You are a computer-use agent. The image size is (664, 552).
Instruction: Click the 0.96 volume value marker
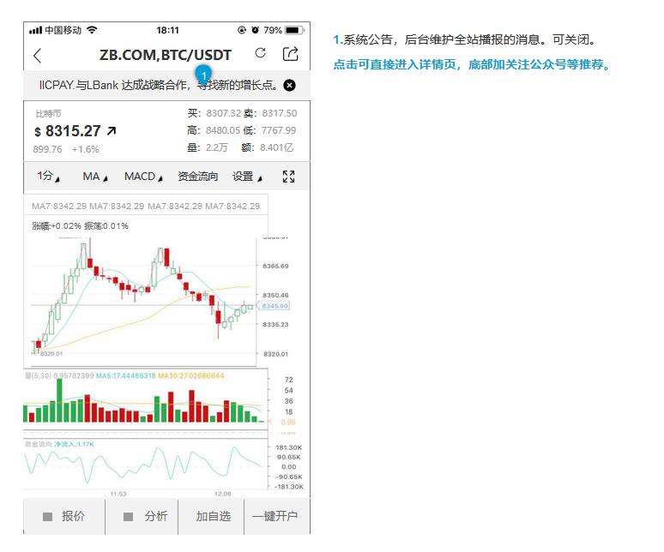(288, 422)
